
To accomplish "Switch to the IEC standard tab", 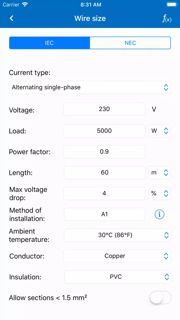I will coord(50,43).
